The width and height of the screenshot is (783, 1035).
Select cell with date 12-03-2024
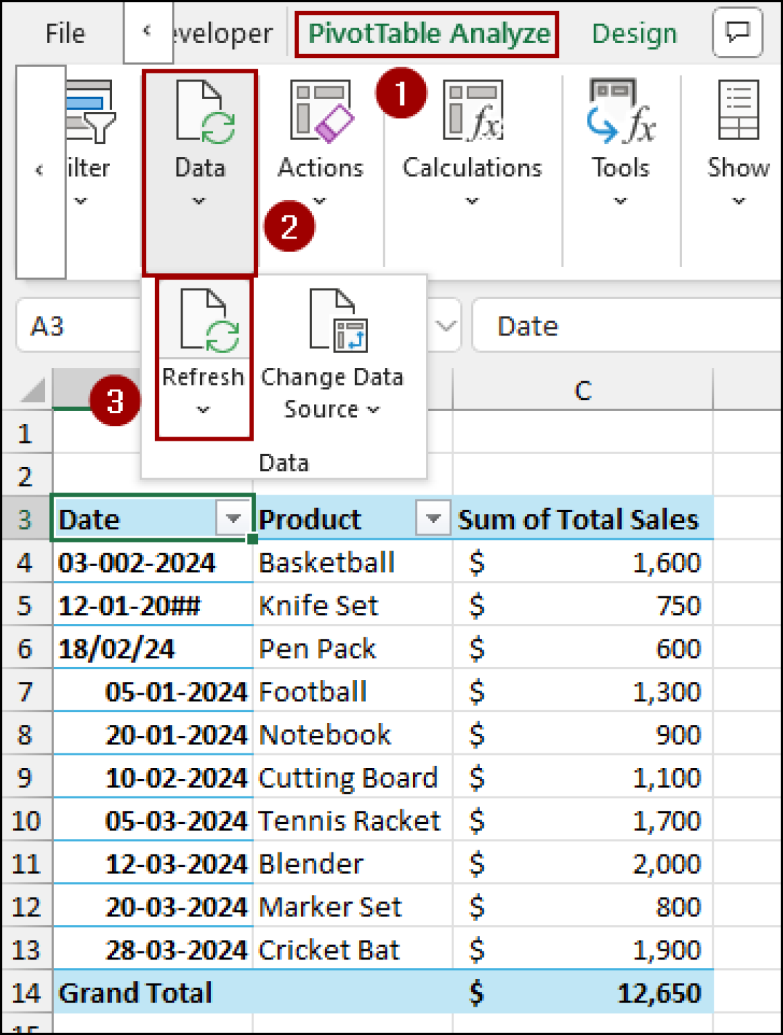153,865
